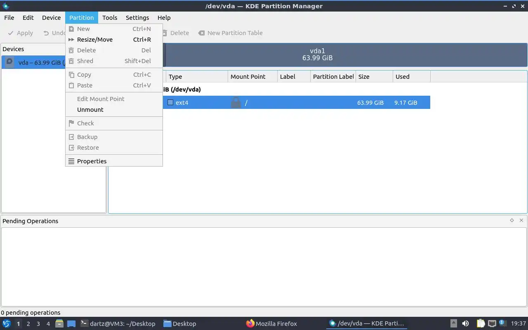Open the volume control tray icon
The width and height of the screenshot is (528, 330).
coord(465,323)
